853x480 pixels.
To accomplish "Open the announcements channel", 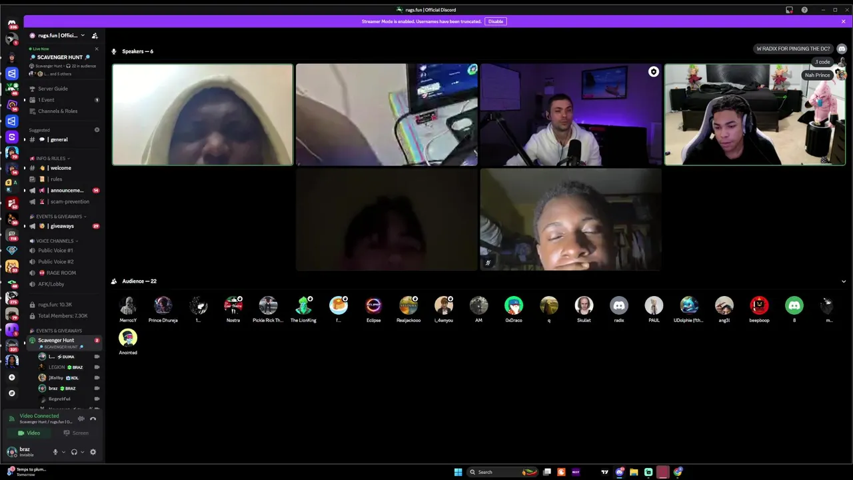I will pos(64,190).
